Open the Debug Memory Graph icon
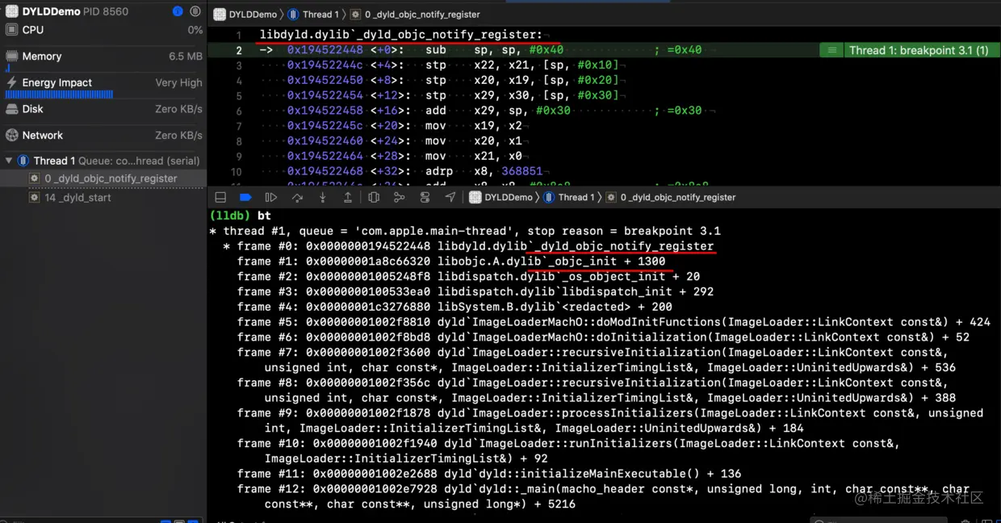Screen dimensions: 1001x523 [400, 197]
